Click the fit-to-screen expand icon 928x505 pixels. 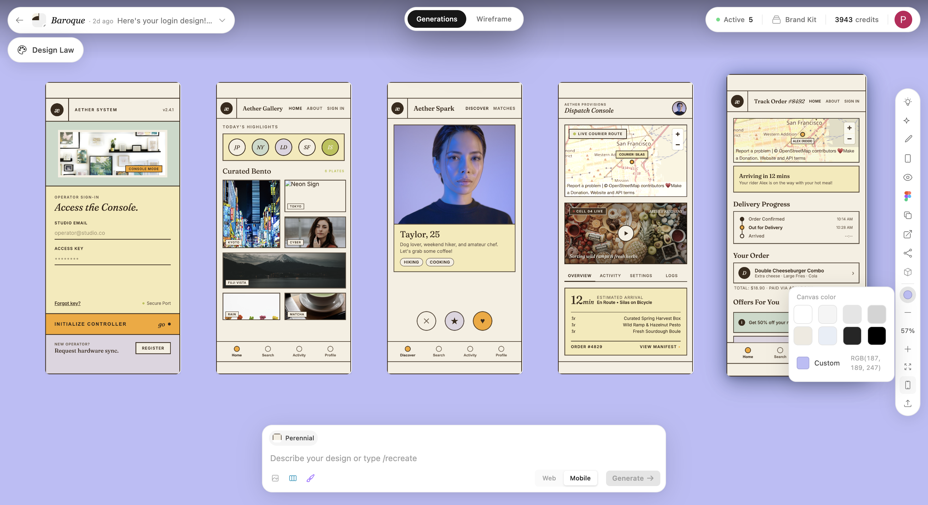pyautogui.click(x=907, y=367)
